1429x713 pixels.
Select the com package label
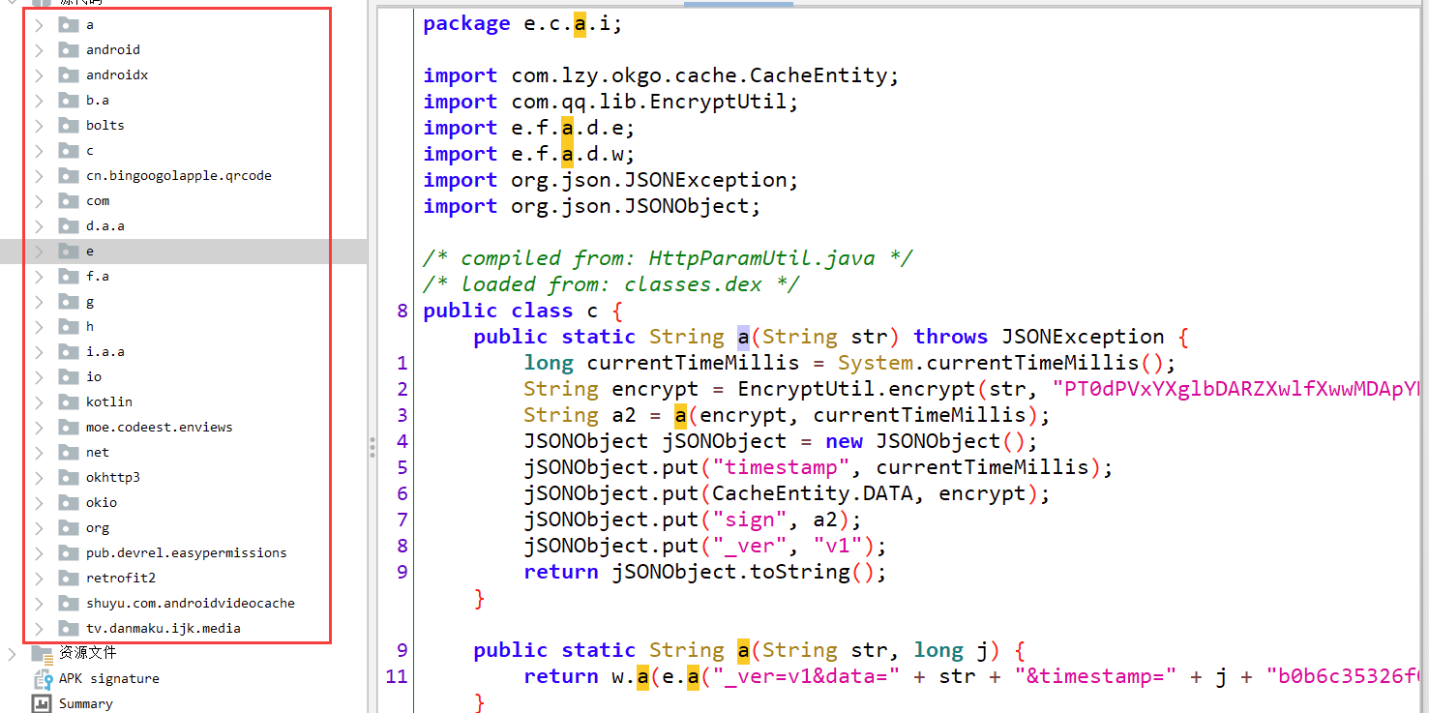(x=98, y=200)
